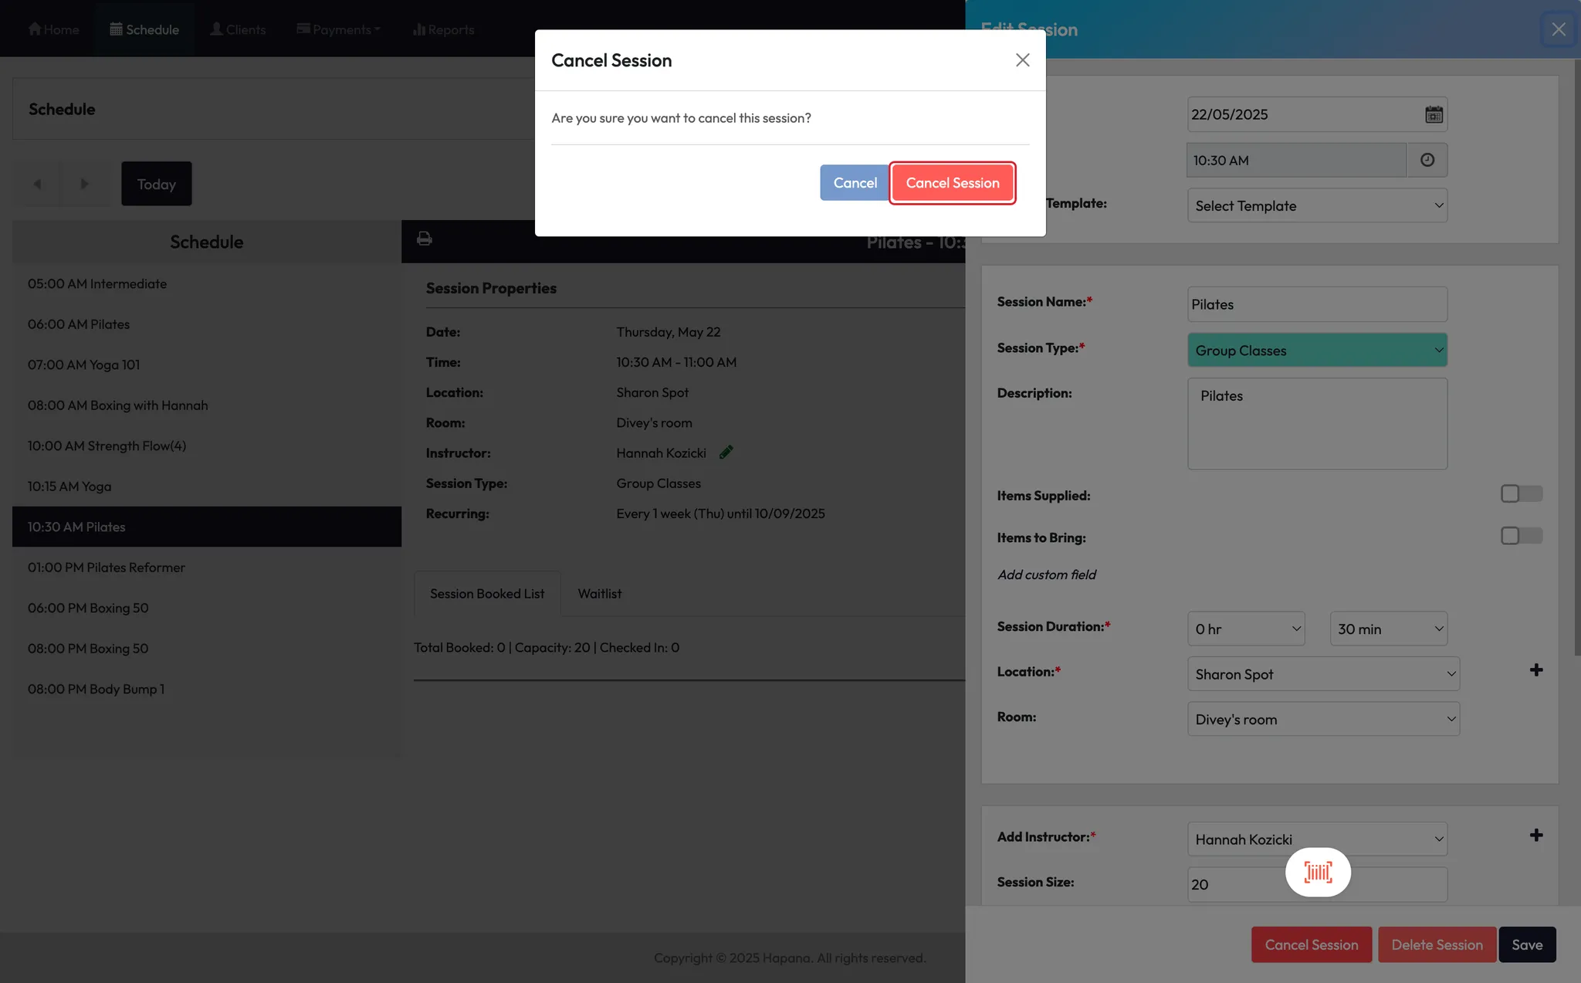This screenshot has width=1581, height=983.
Task: Open the 30 min duration dropdown
Action: (1388, 629)
